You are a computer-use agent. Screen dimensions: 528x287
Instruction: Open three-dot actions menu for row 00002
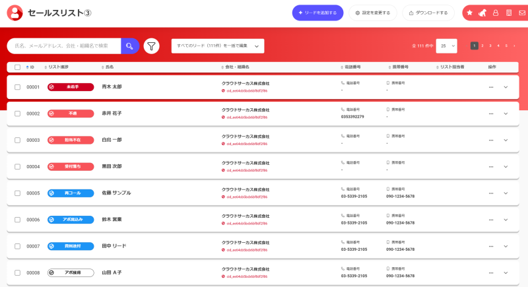point(491,113)
